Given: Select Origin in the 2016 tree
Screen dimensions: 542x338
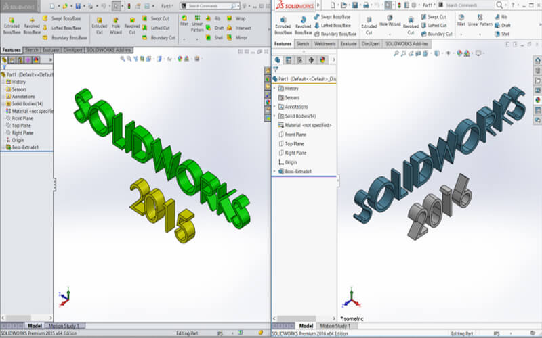Looking at the screenshot, I should [x=287, y=162].
